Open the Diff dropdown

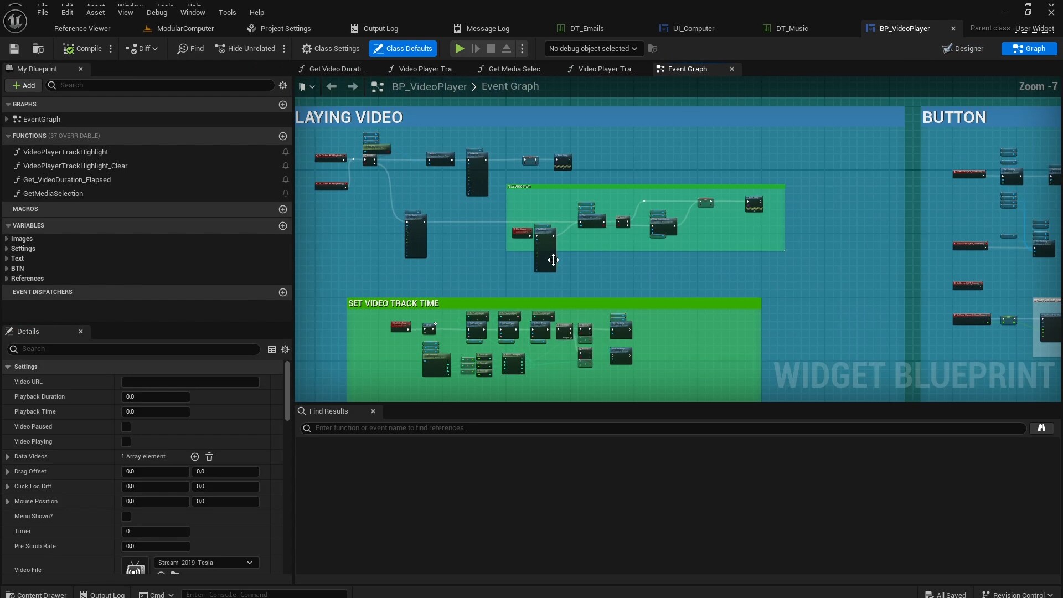pyautogui.click(x=142, y=49)
